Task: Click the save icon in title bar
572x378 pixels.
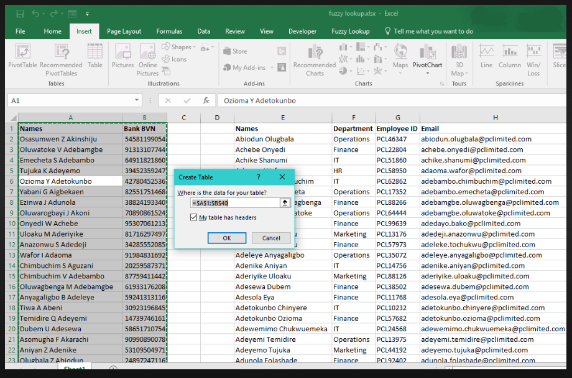Action: click(20, 13)
